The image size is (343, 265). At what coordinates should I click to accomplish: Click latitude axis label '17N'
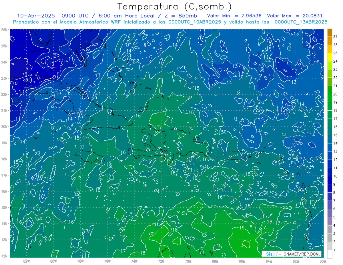point(4,175)
